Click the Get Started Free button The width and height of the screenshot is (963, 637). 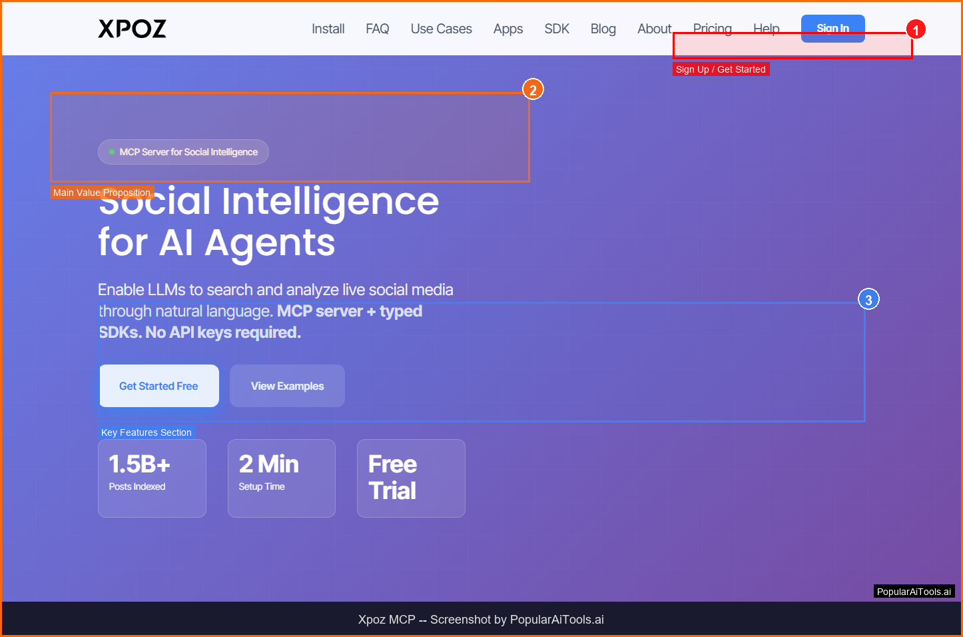(x=159, y=386)
